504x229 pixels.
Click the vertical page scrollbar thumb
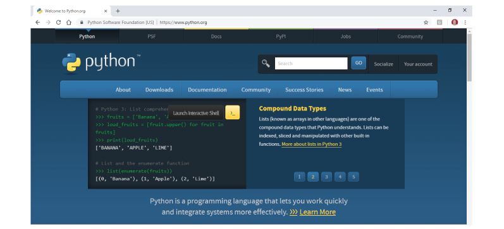coord(469,57)
